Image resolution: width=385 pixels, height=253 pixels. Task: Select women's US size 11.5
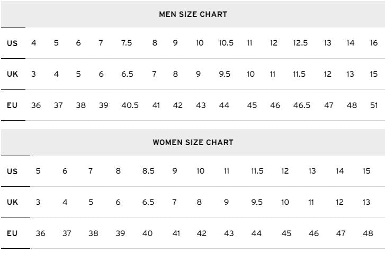(x=257, y=171)
